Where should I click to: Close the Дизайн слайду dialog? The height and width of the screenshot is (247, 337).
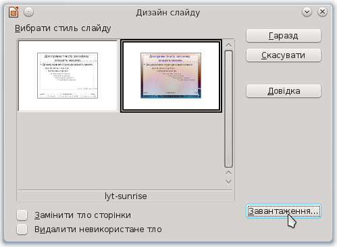[322, 12]
